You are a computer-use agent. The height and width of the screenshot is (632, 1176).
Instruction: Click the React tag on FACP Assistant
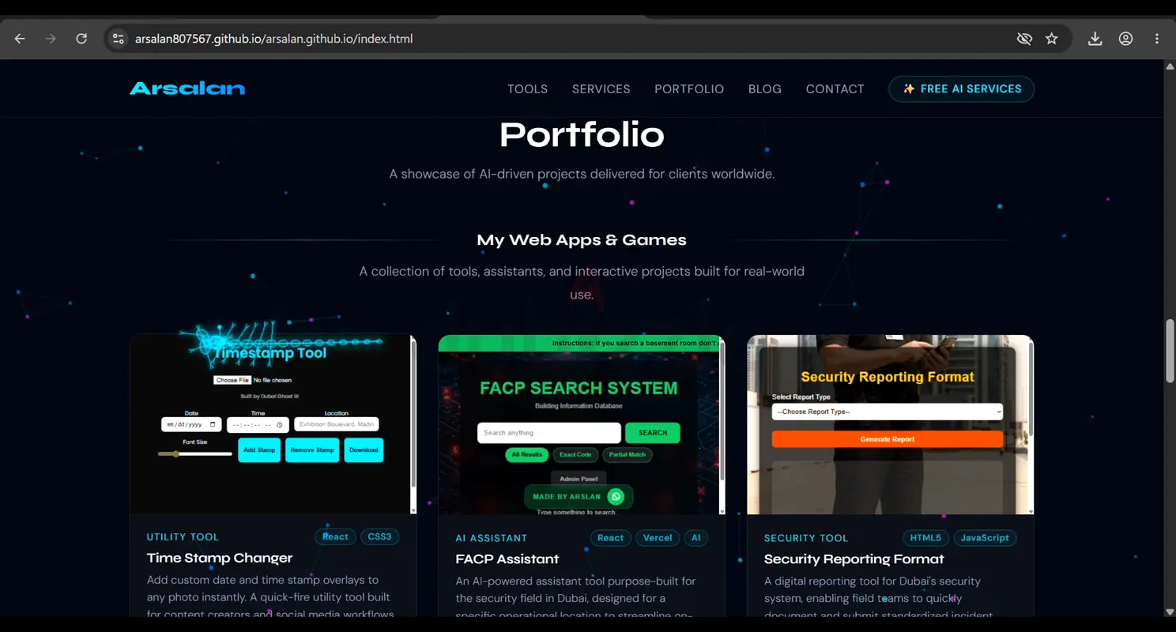610,538
